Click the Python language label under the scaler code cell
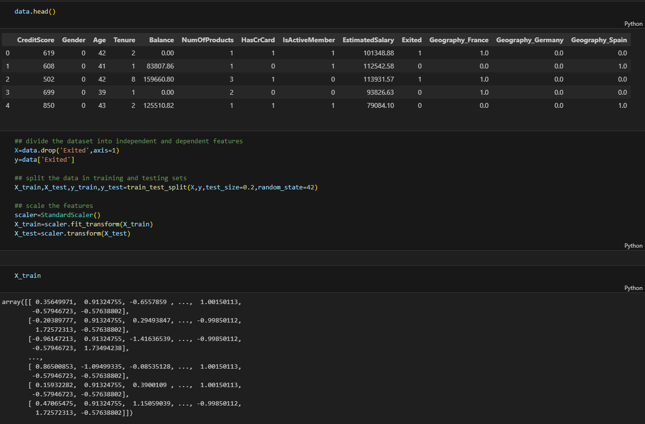 tap(634, 246)
